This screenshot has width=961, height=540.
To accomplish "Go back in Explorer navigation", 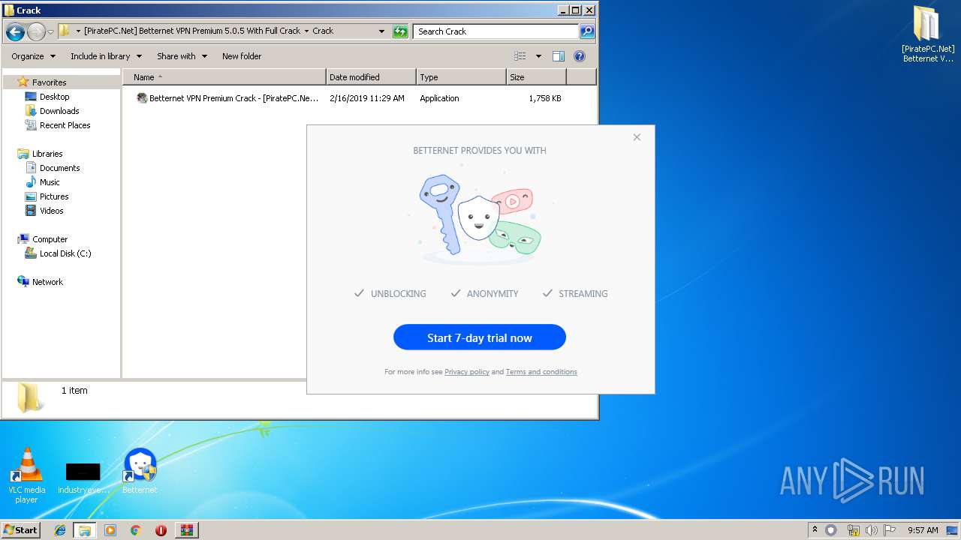I will 15,31.
